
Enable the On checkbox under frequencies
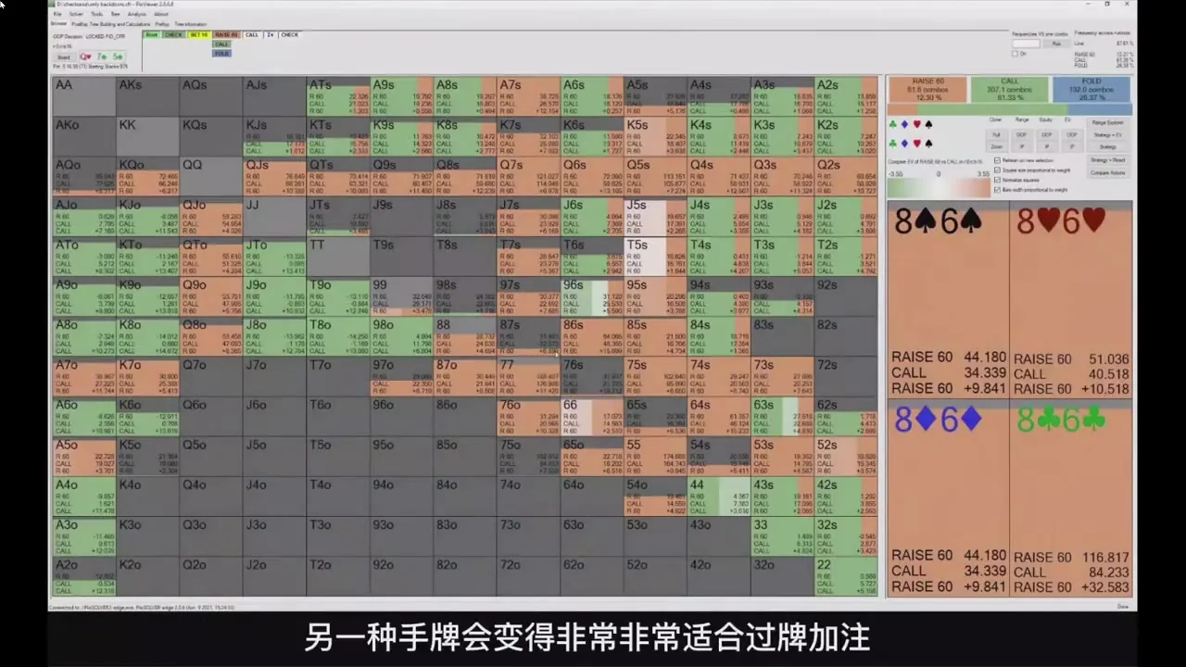pos(1016,54)
